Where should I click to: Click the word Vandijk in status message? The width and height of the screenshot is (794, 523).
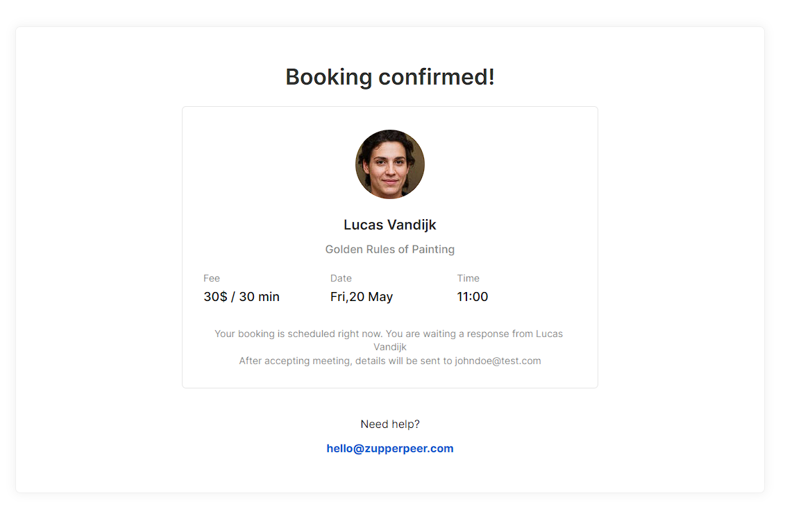[x=389, y=348]
